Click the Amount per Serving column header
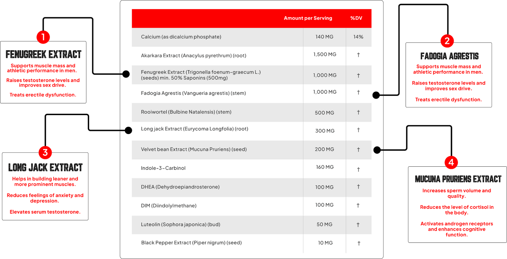Screen dimensions: 507x259 click(x=308, y=18)
